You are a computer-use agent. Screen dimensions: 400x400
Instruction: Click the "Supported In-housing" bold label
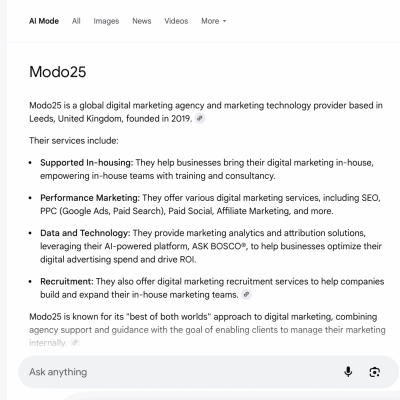[86, 163]
